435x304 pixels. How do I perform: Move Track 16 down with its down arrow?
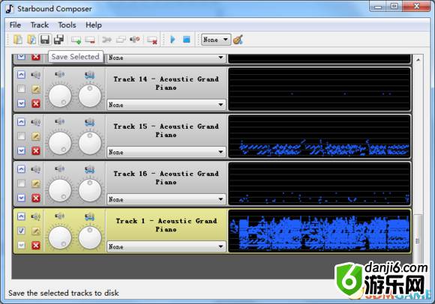click(x=21, y=198)
